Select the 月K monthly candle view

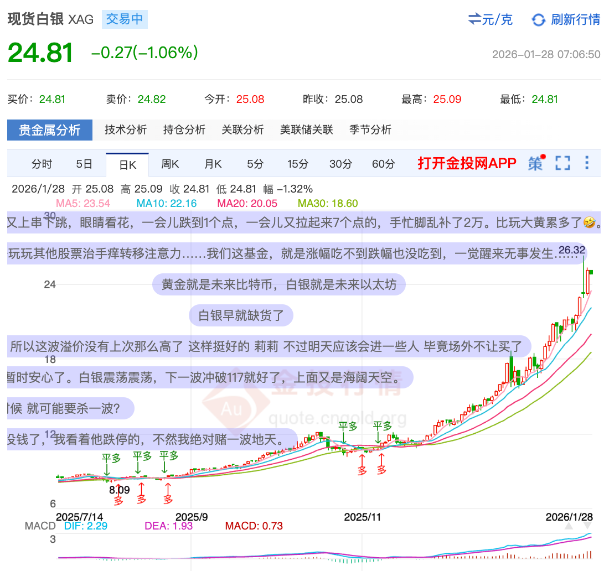pyautogui.click(x=213, y=164)
